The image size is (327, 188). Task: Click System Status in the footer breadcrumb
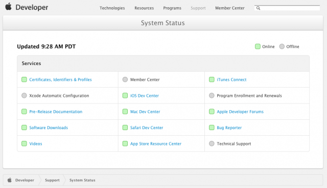tap(82, 180)
